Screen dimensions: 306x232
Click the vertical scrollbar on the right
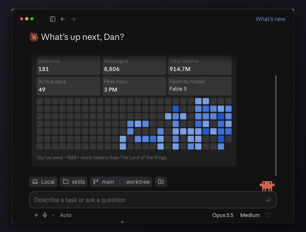point(276,126)
